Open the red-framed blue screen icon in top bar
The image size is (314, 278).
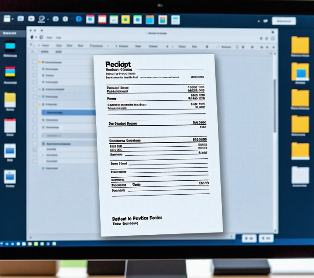pos(90,19)
